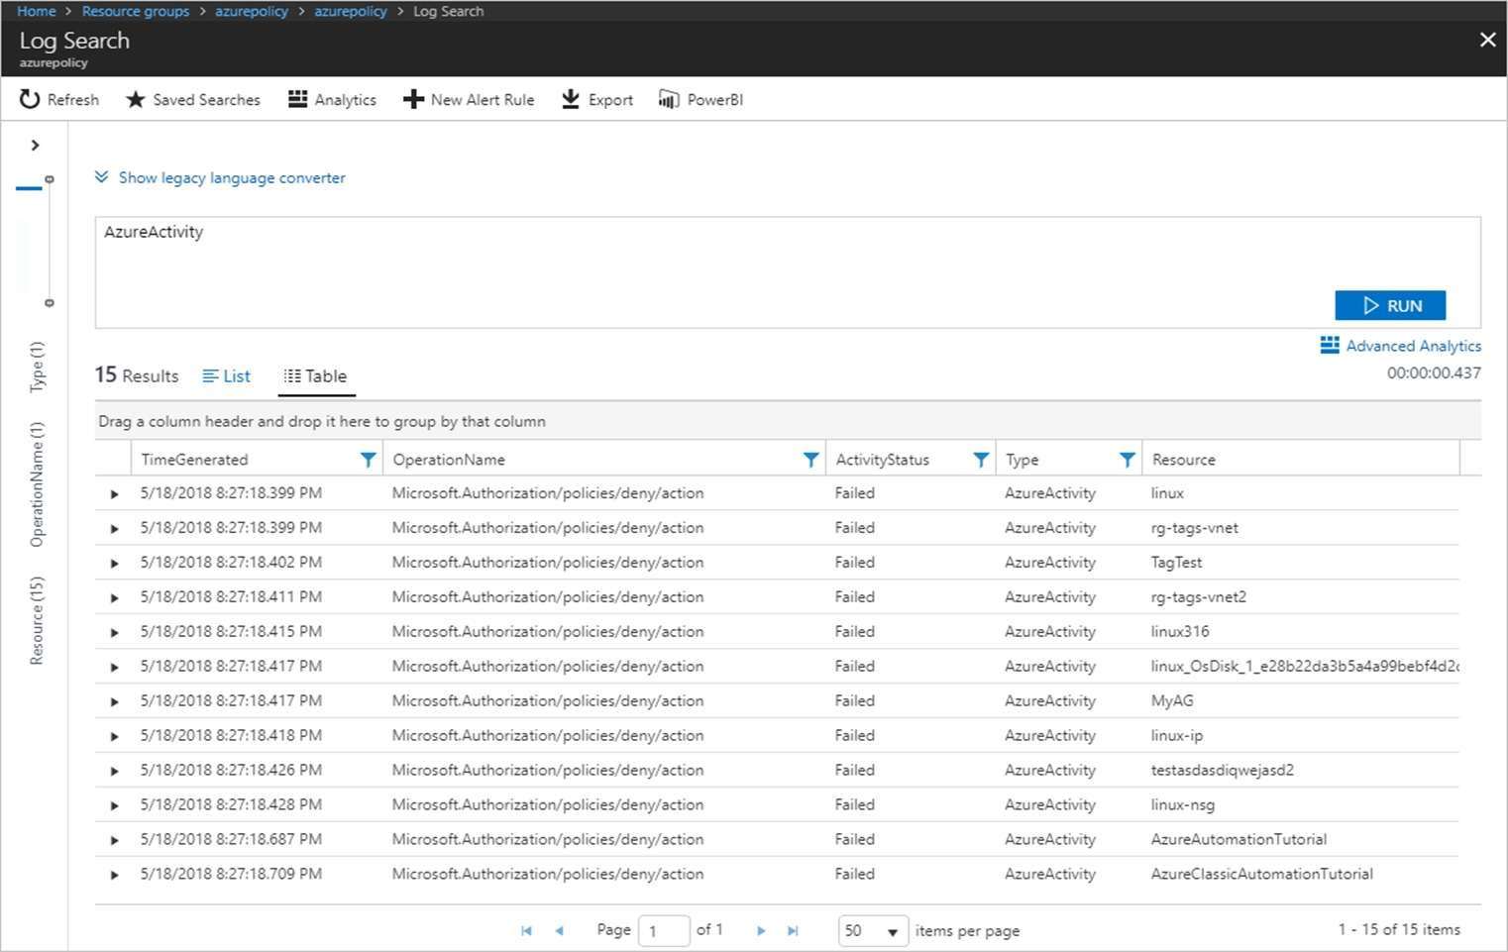The image size is (1508, 952).
Task: Create a New Alert Rule
Action: 469,99
